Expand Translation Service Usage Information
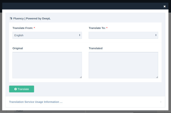The image size is (171, 113). 85,102
